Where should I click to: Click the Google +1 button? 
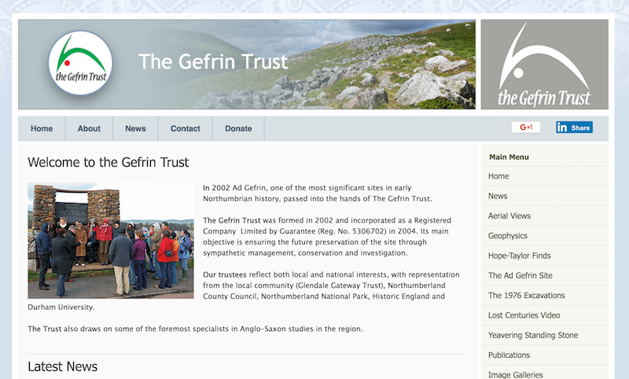pyautogui.click(x=526, y=127)
